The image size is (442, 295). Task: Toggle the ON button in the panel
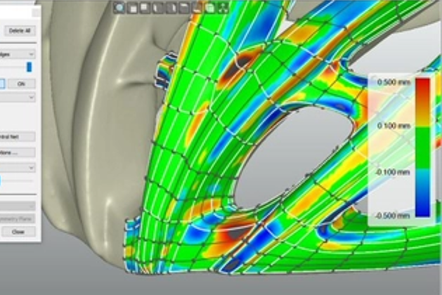(x=21, y=84)
